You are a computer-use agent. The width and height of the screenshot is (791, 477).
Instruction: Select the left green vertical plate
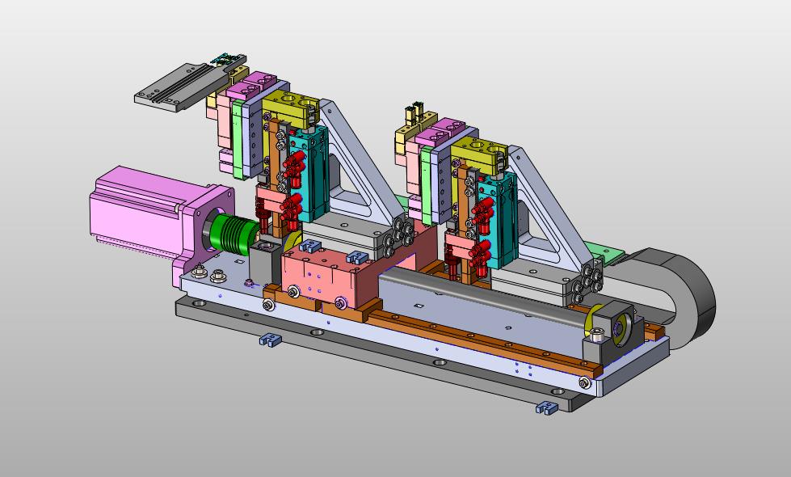coord(238,139)
